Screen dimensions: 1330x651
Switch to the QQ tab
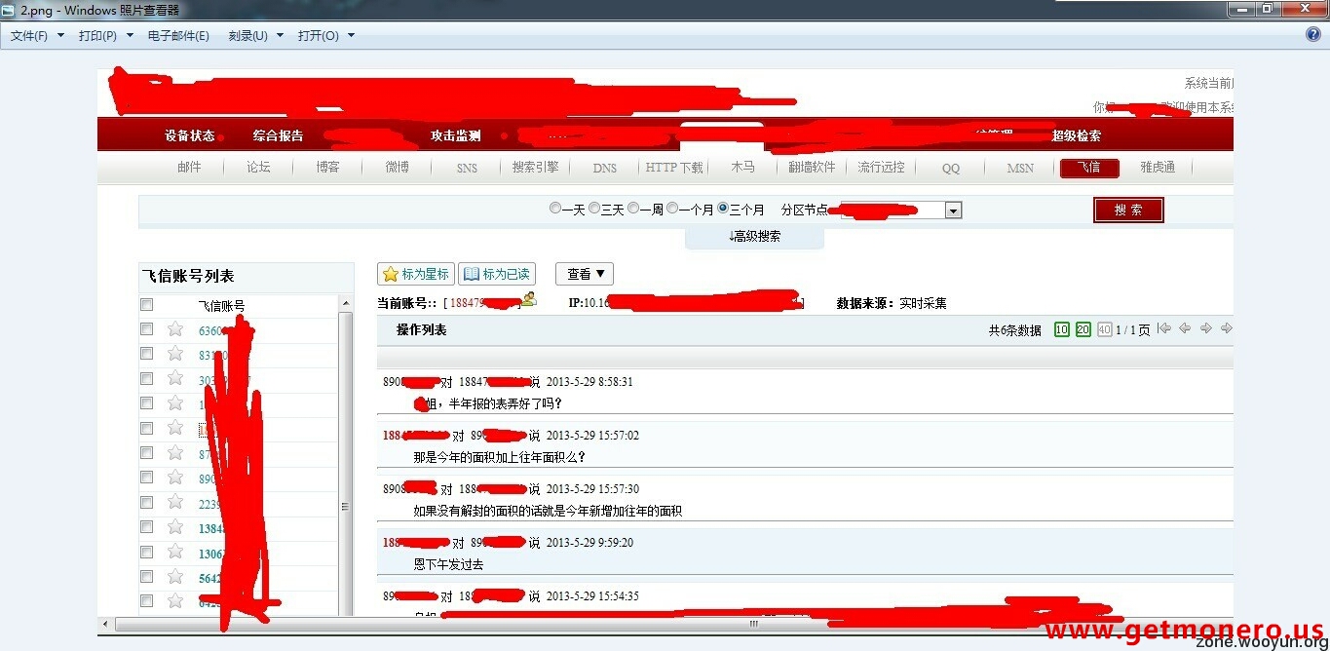950,168
